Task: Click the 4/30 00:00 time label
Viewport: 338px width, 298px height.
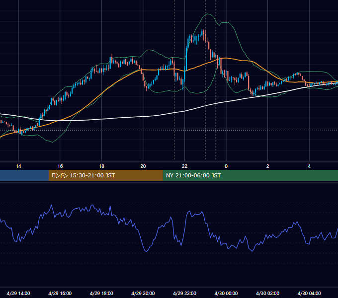Action: pos(226,293)
